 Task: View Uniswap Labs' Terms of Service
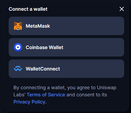[46, 95]
